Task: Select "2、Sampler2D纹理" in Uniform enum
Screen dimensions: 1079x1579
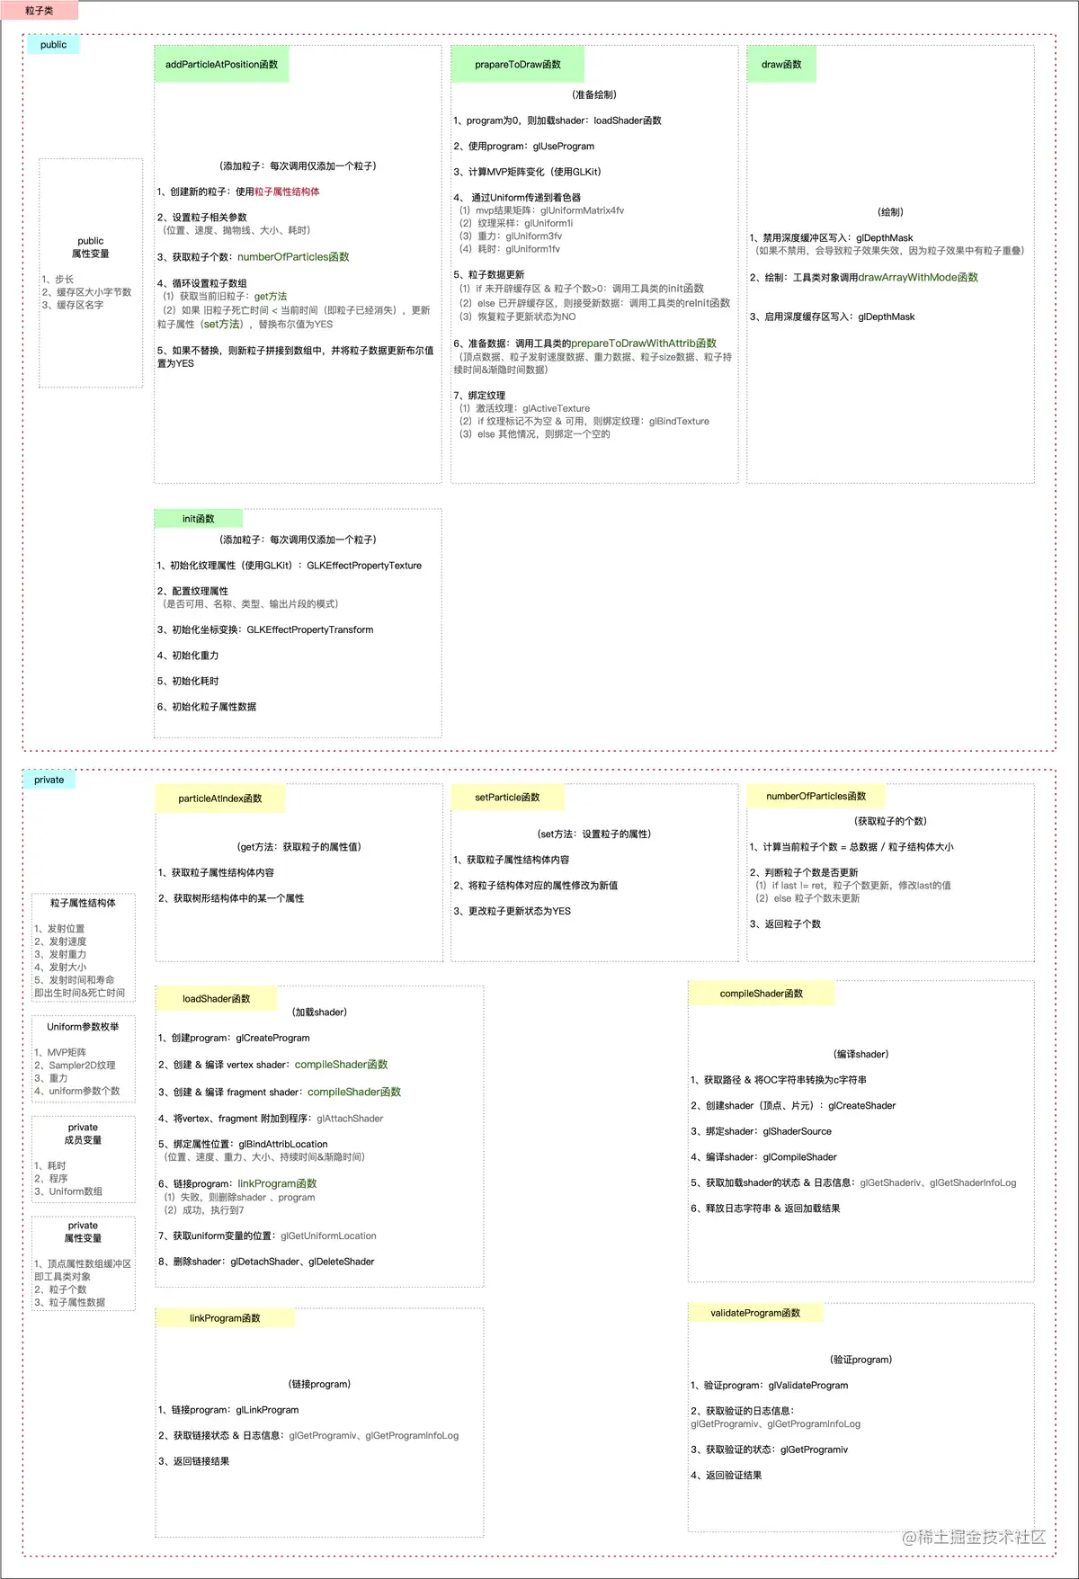Action: [75, 1066]
